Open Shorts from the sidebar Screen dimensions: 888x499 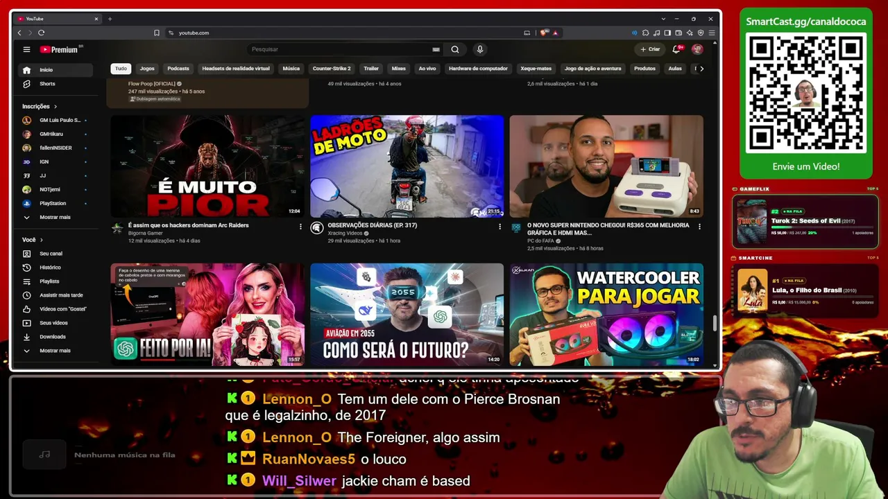[x=55, y=84]
